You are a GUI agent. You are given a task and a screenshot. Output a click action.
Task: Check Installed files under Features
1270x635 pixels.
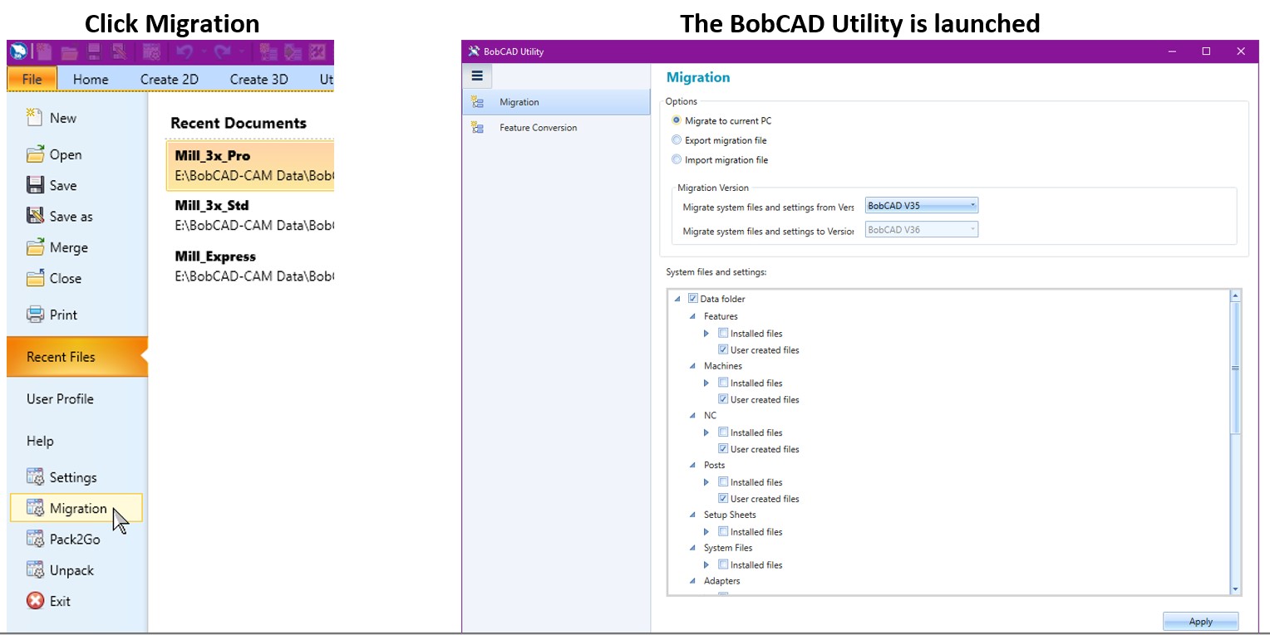point(723,333)
